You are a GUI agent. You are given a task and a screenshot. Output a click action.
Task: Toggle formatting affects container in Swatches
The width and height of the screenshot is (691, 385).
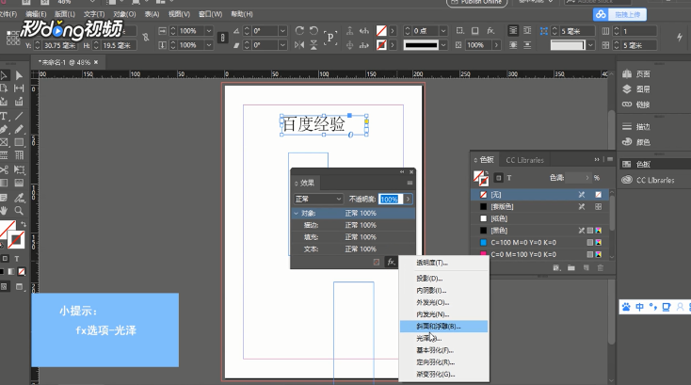pyautogui.click(x=498, y=178)
